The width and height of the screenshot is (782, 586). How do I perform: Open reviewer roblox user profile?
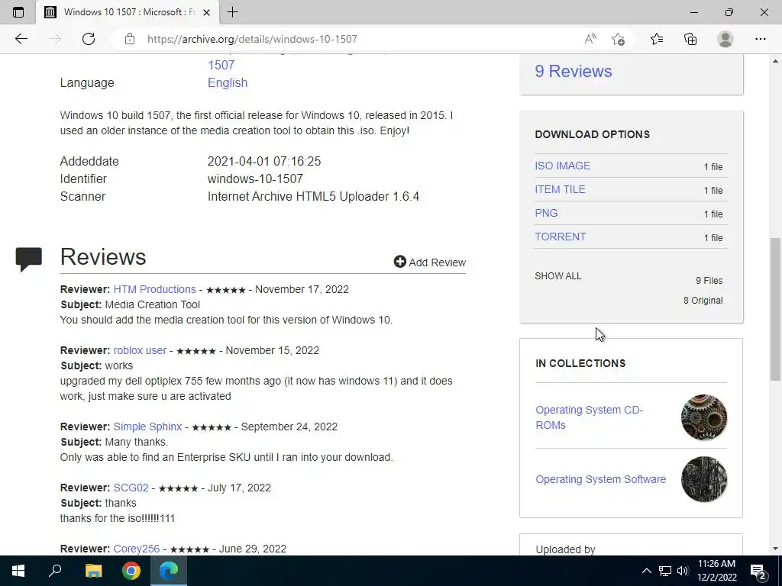click(x=140, y=350)
